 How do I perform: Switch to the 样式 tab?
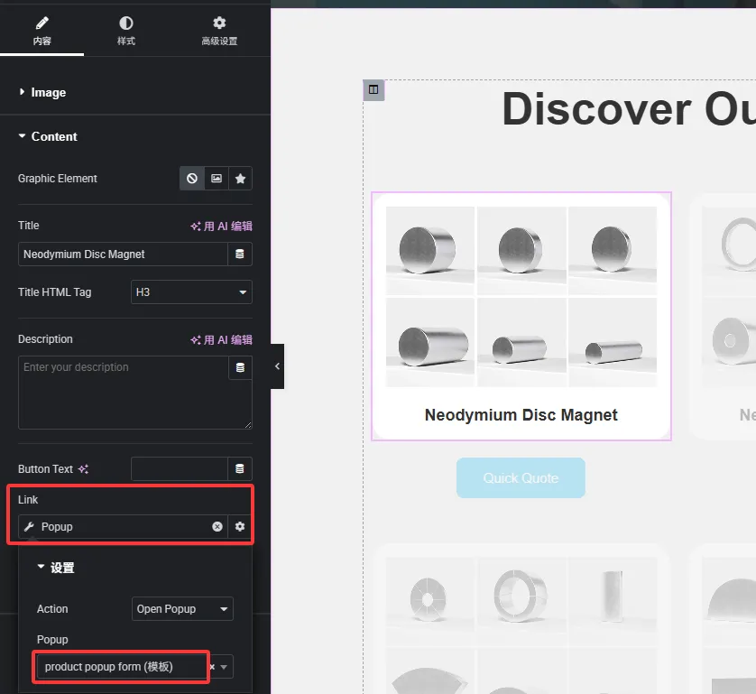[126, 30]
